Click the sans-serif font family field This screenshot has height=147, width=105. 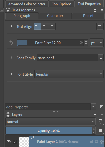[x=68, y=58]
